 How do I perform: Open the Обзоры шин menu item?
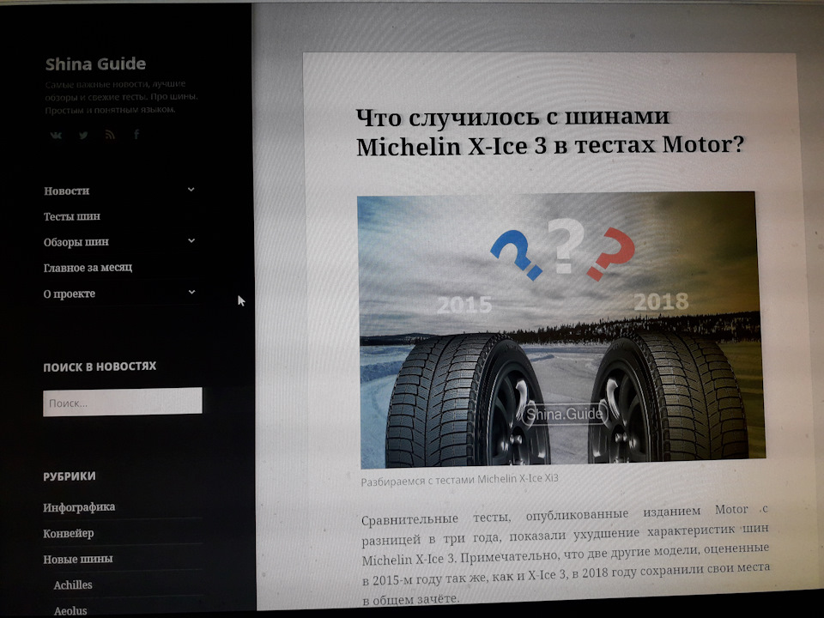76,242
